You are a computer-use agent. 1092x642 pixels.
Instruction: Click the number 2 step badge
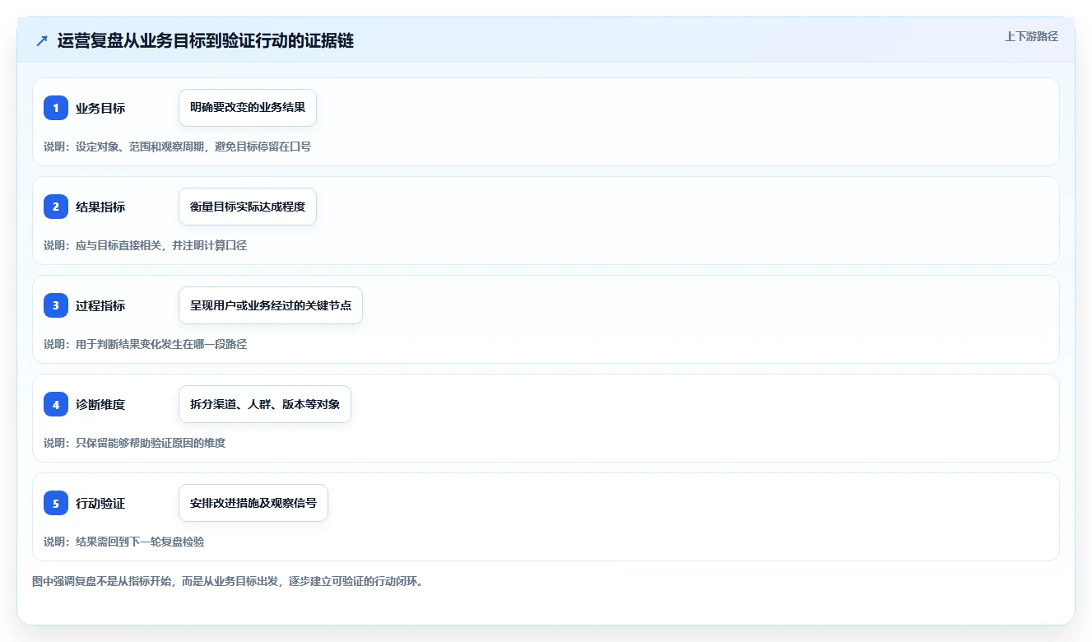(56, 207)
